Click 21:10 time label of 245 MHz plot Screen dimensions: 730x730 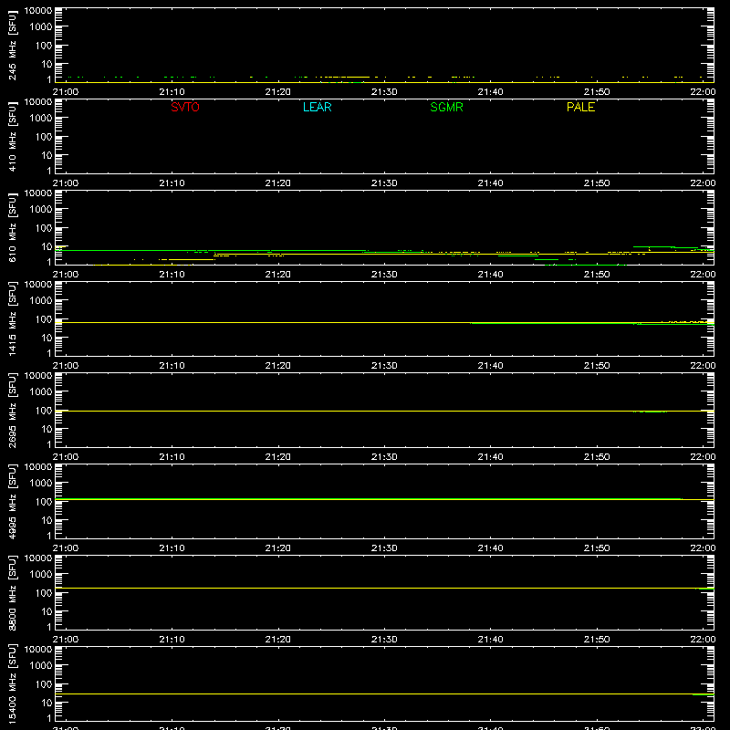tap(172, 92)
